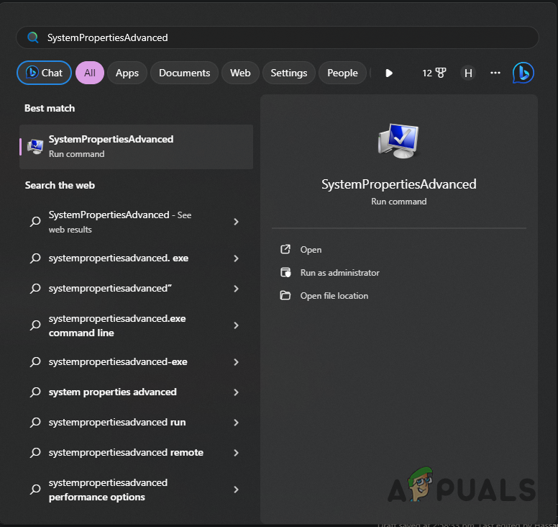Expand chevron for 'systempropertiesadvanced. exe'
The image size is (558, 527).
(236, 258)
